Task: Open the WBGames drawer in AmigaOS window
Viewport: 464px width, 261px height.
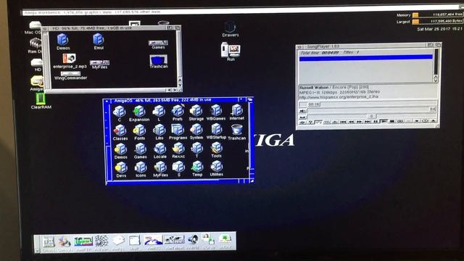Action: click(216, 112)
